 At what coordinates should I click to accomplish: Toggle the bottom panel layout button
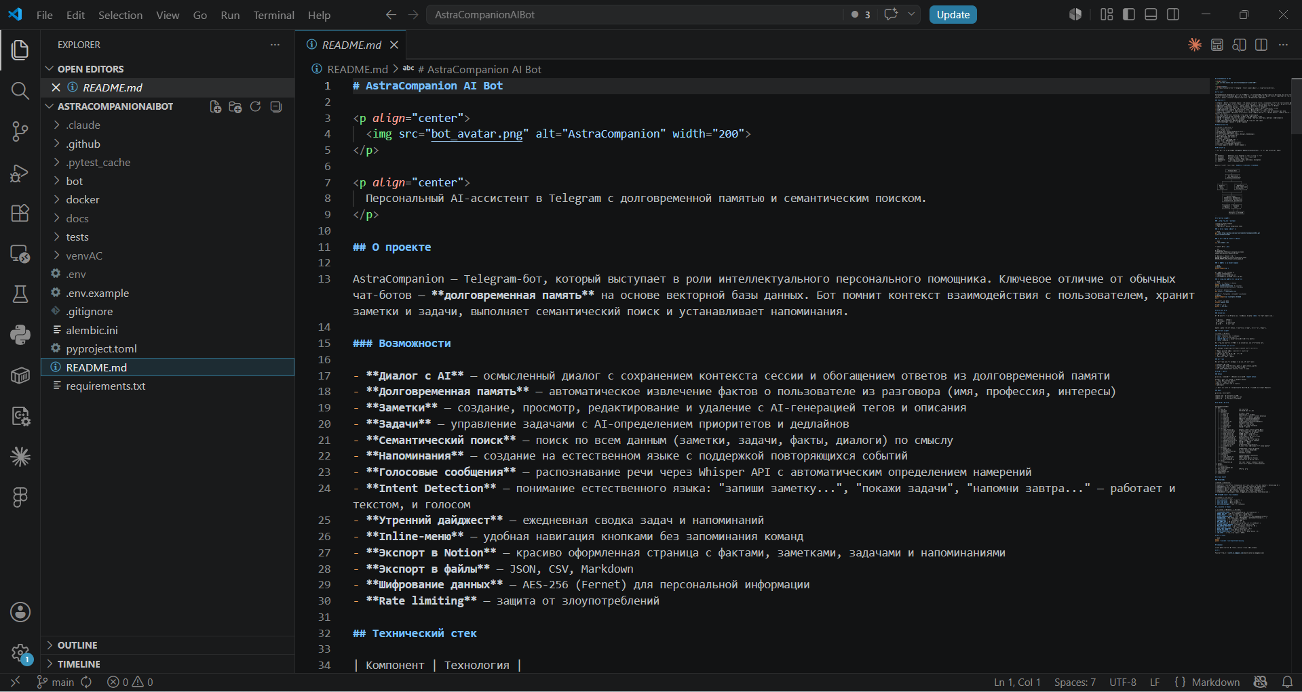tap(1151, 14)
